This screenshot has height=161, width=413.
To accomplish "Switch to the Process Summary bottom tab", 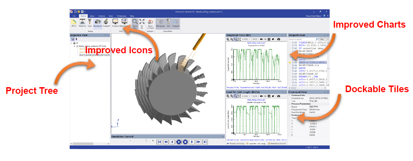I will (x=235, y=143).
